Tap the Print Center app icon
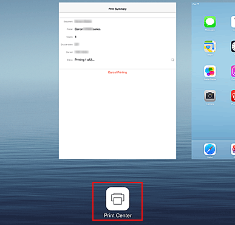 pyautogui.click(x=118, y=199)
